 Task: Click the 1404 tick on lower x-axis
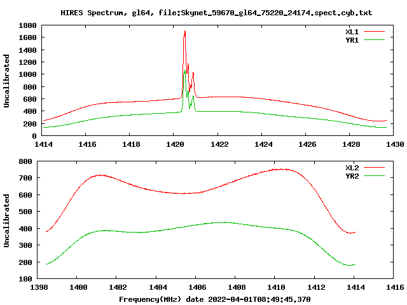(x=158, y=287)
